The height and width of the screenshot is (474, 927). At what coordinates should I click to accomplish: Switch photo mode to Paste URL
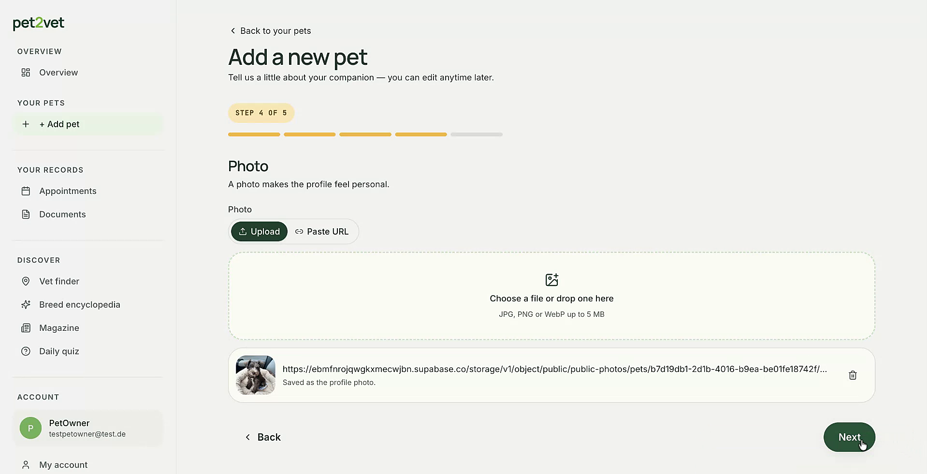(322, 232)
